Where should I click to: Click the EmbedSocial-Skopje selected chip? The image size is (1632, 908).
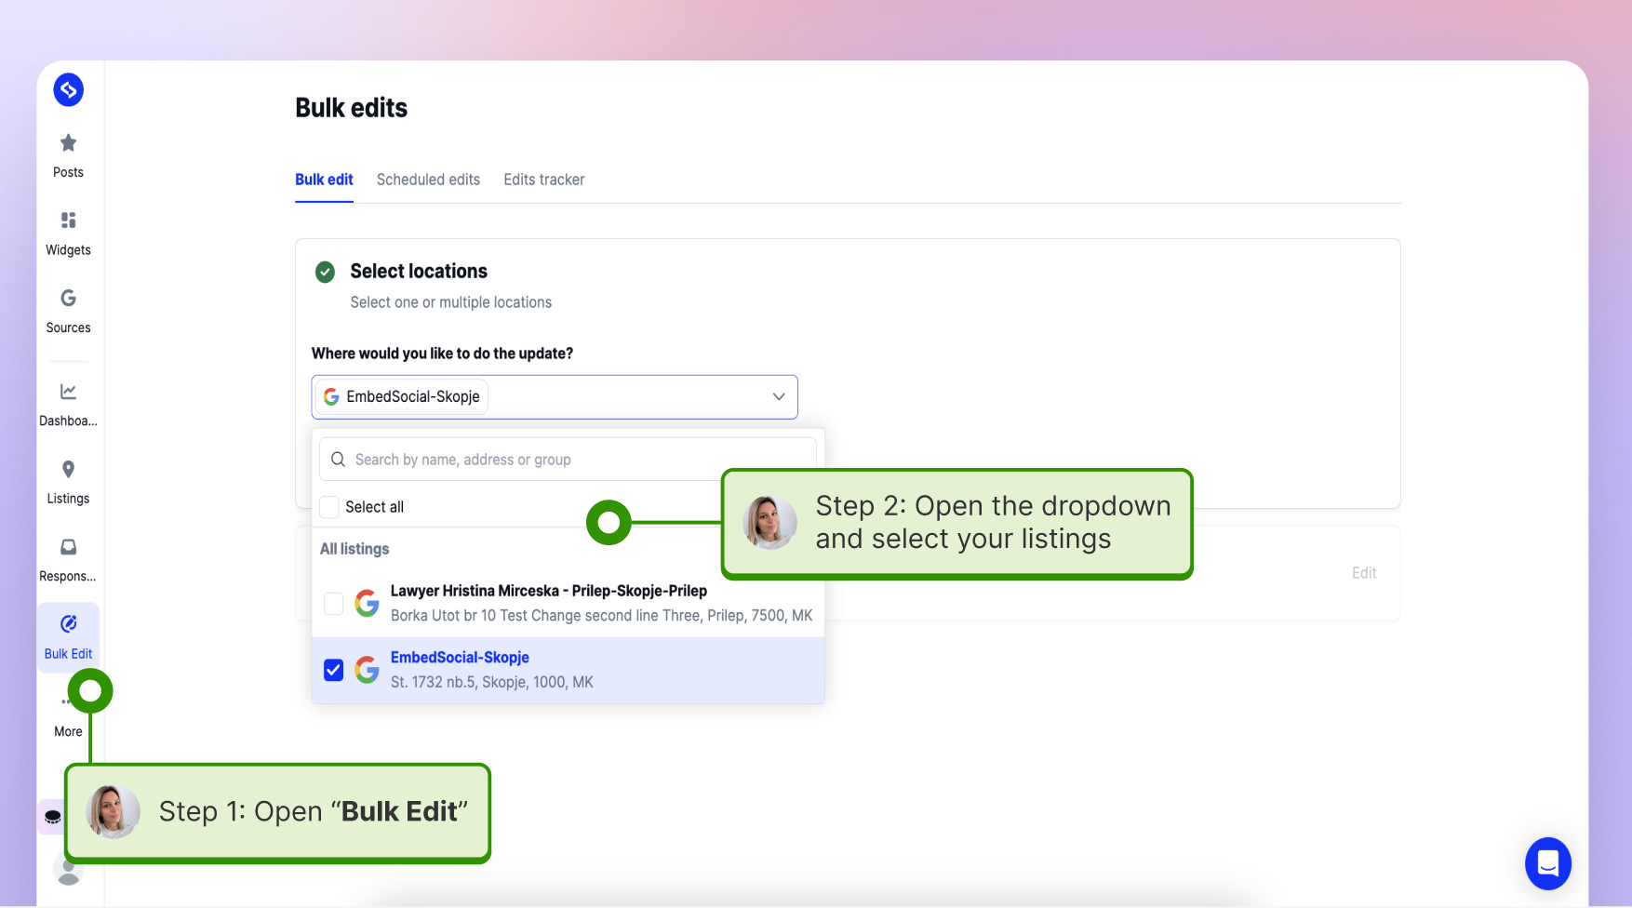pyautogui.click(x=402, y=397)
